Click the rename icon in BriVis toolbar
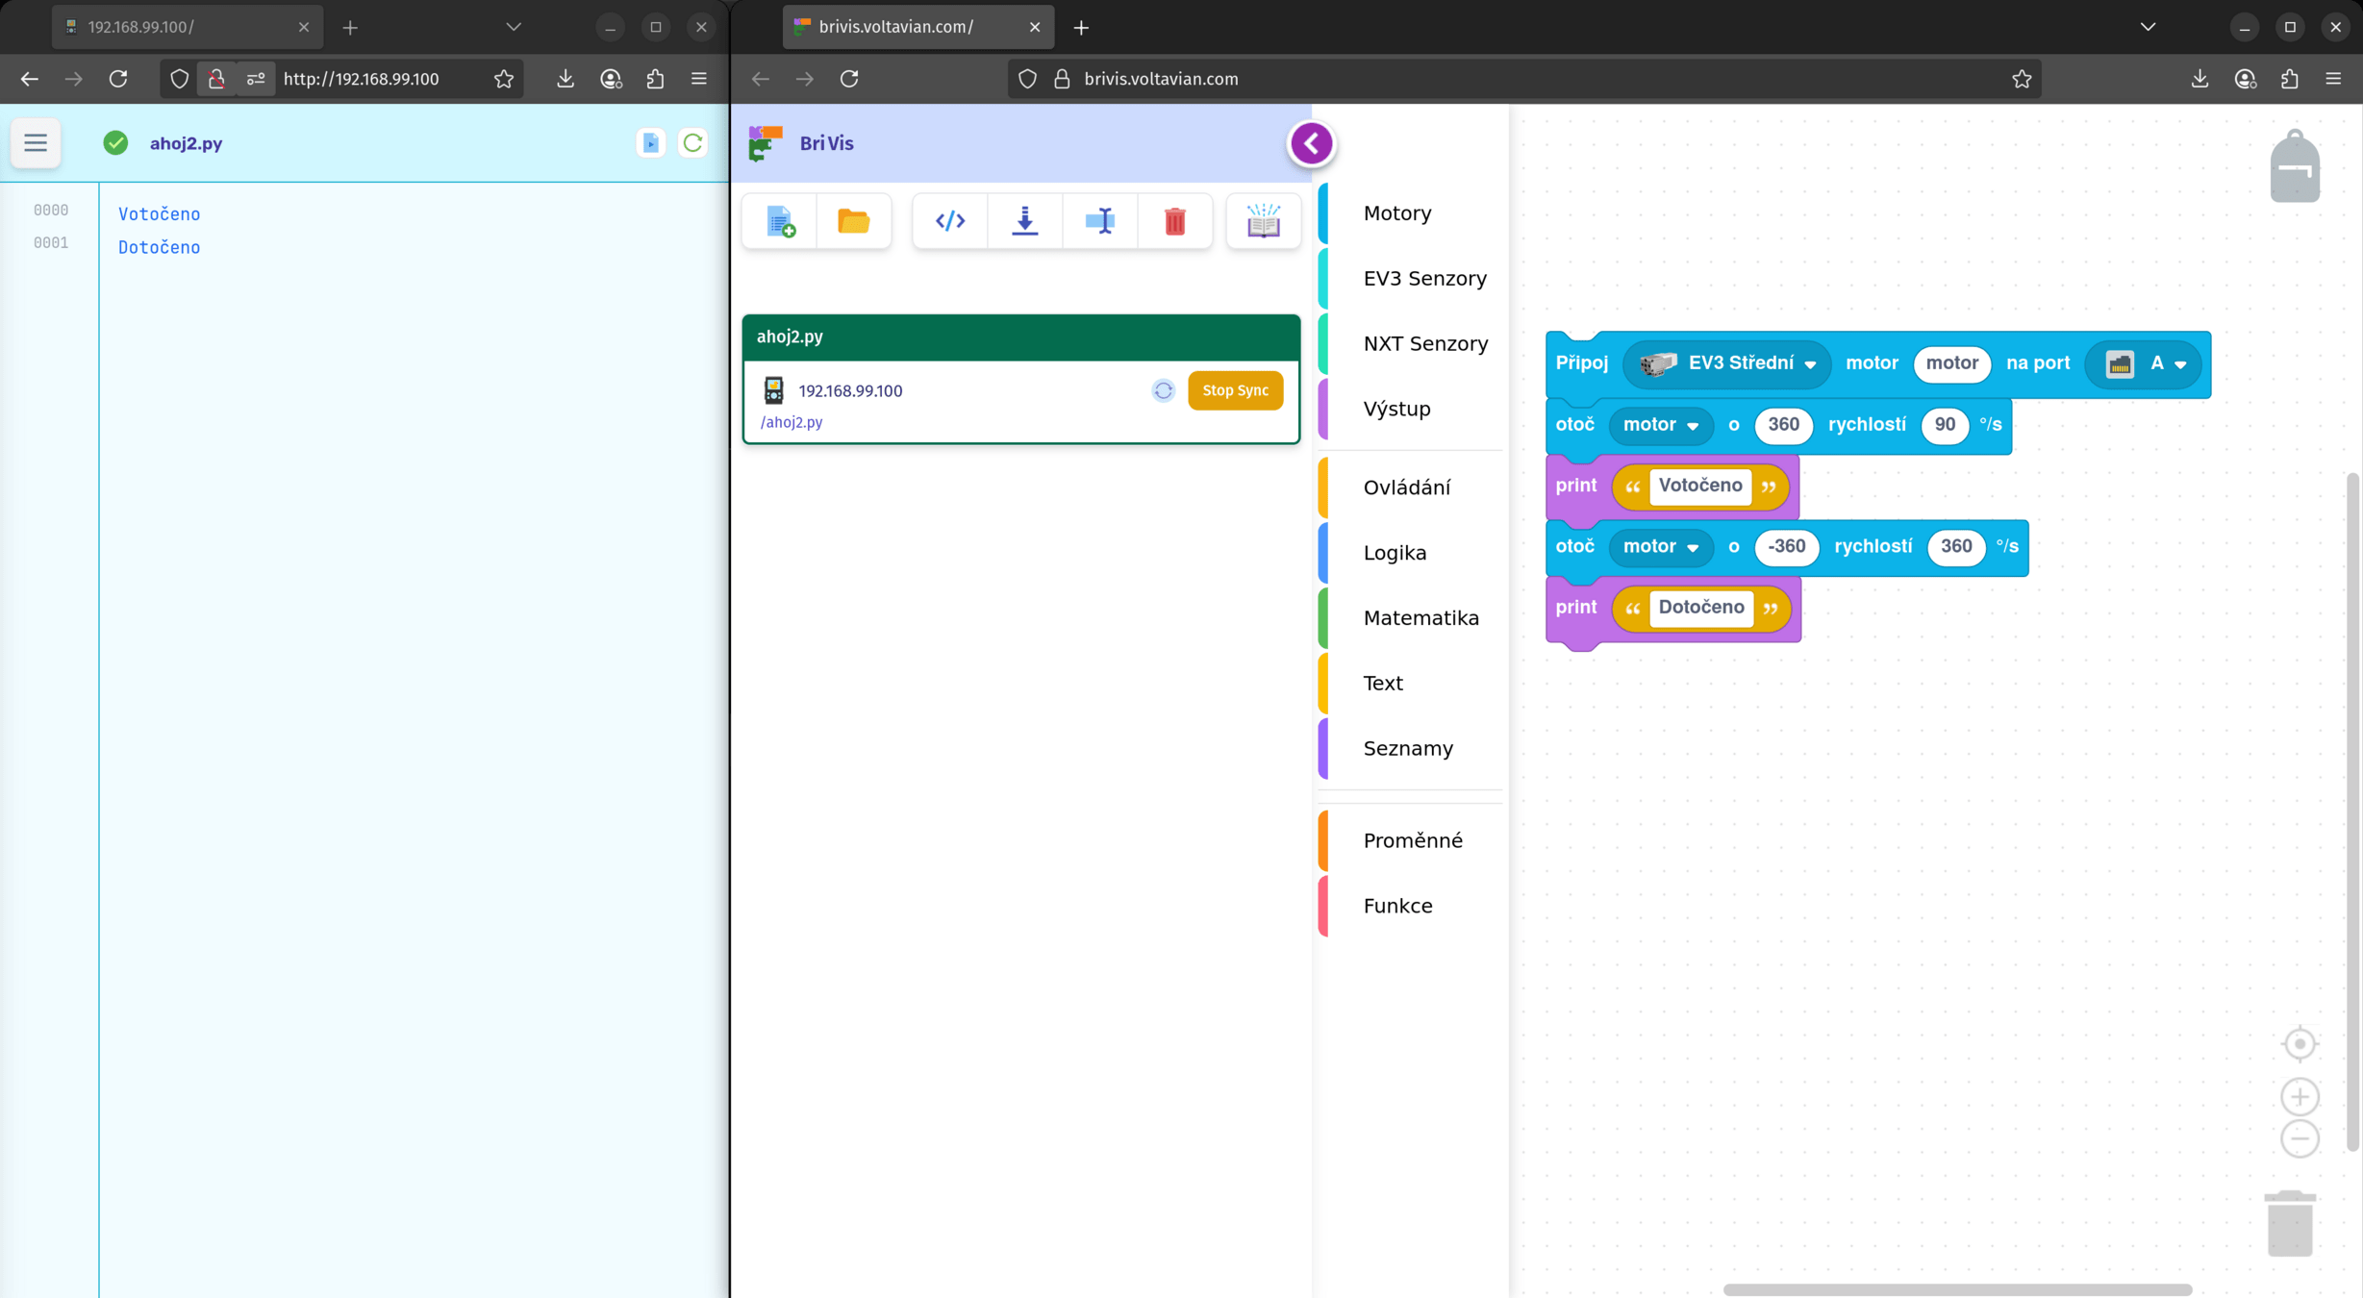The width and height of the screenshot is (2363, 1298). [x=1099, y=221]
